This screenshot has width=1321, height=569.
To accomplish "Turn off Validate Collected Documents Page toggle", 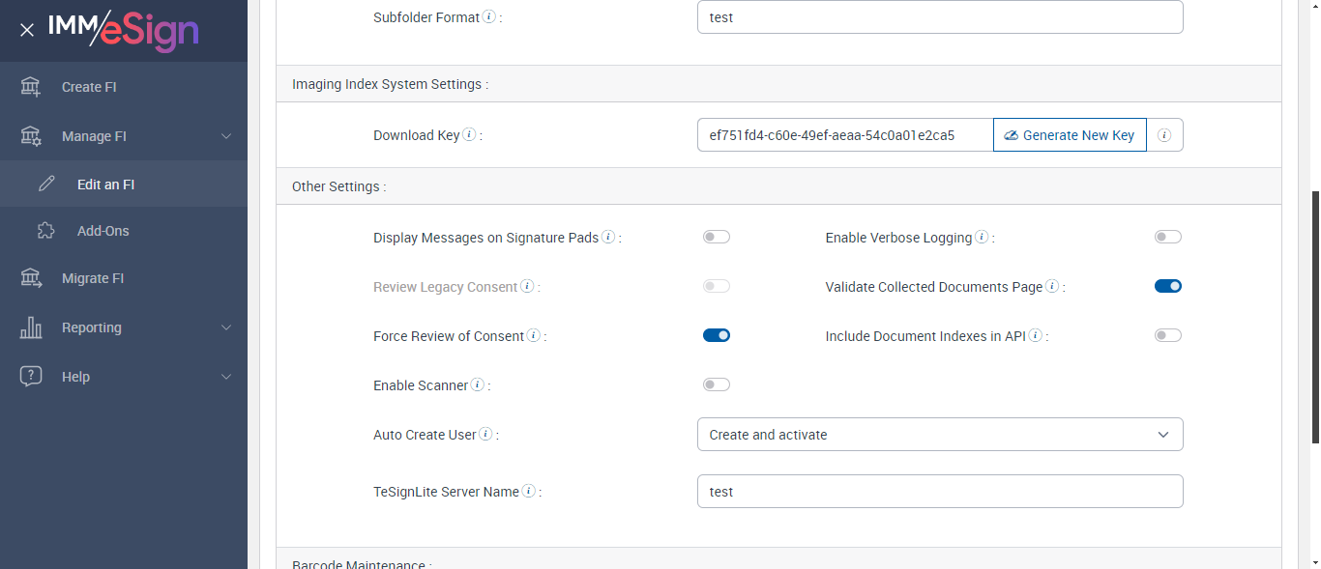I will (x=1168, y=286).
